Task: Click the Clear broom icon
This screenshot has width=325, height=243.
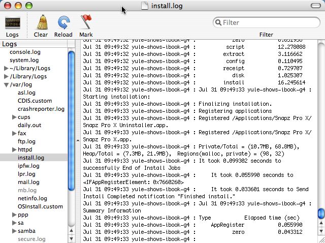Action: 42,22
